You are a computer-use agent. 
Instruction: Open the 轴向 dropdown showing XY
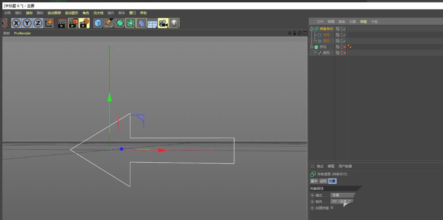pyautogui.click(x=342, y=201)
